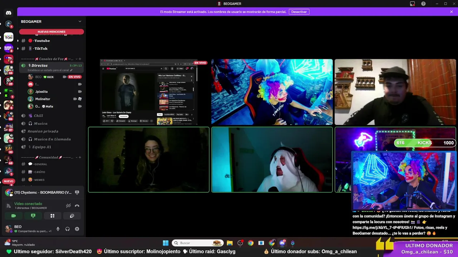Screen dimensions: 458x257
Task: Deactivate Streamer mode with Desactivar button
Action: tap(299, 12)
